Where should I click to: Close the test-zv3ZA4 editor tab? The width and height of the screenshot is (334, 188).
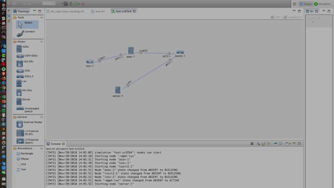tap(134, 11)
